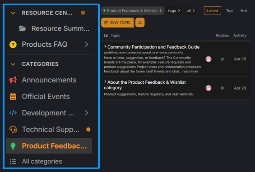Click reply count 0 on About category row
255x172 pixels.
point(223,88)
